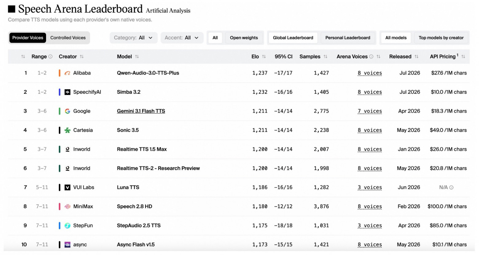Open 3 voices for StepAudio 2.5 TTS
This screenshot has width=479, height=255.
point(370,226)
